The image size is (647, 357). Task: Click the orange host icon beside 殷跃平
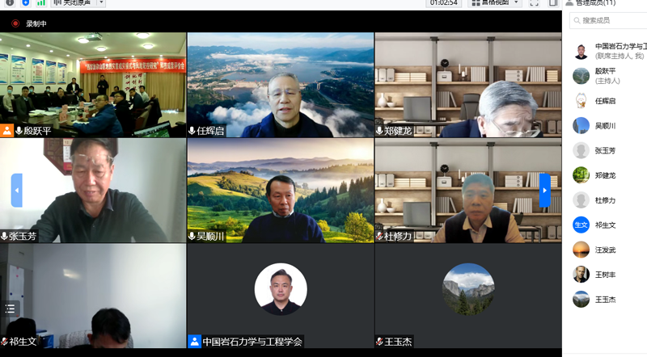point(7,131)
